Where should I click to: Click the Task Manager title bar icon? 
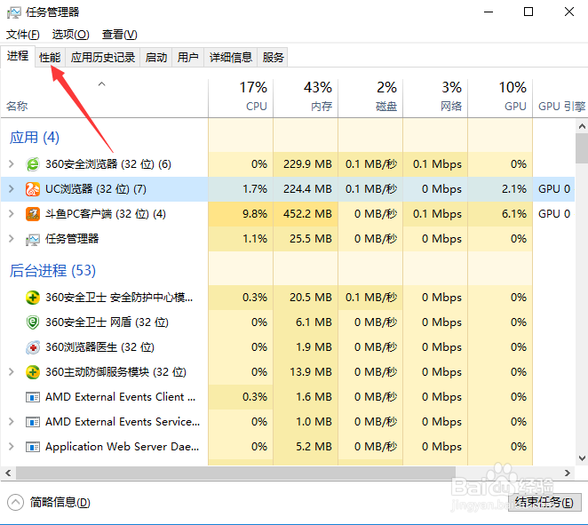tap(14, 12)
